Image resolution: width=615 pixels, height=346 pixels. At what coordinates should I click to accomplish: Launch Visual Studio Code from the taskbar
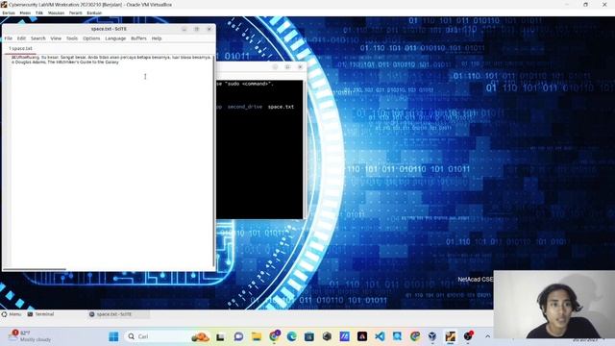click(x=380, y=336)
